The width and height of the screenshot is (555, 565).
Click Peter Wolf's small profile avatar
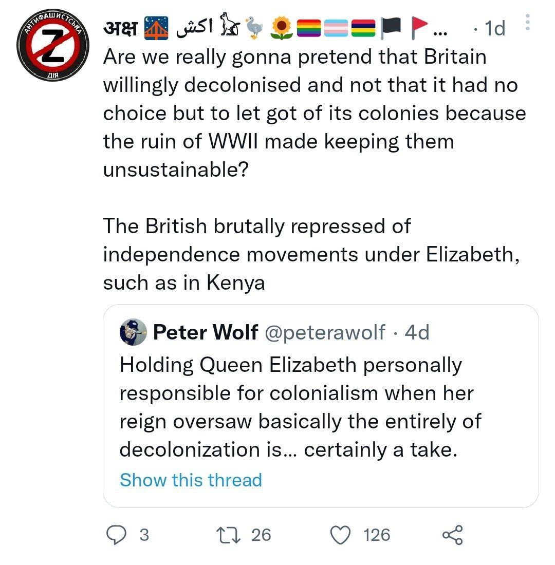pos(133,332)
